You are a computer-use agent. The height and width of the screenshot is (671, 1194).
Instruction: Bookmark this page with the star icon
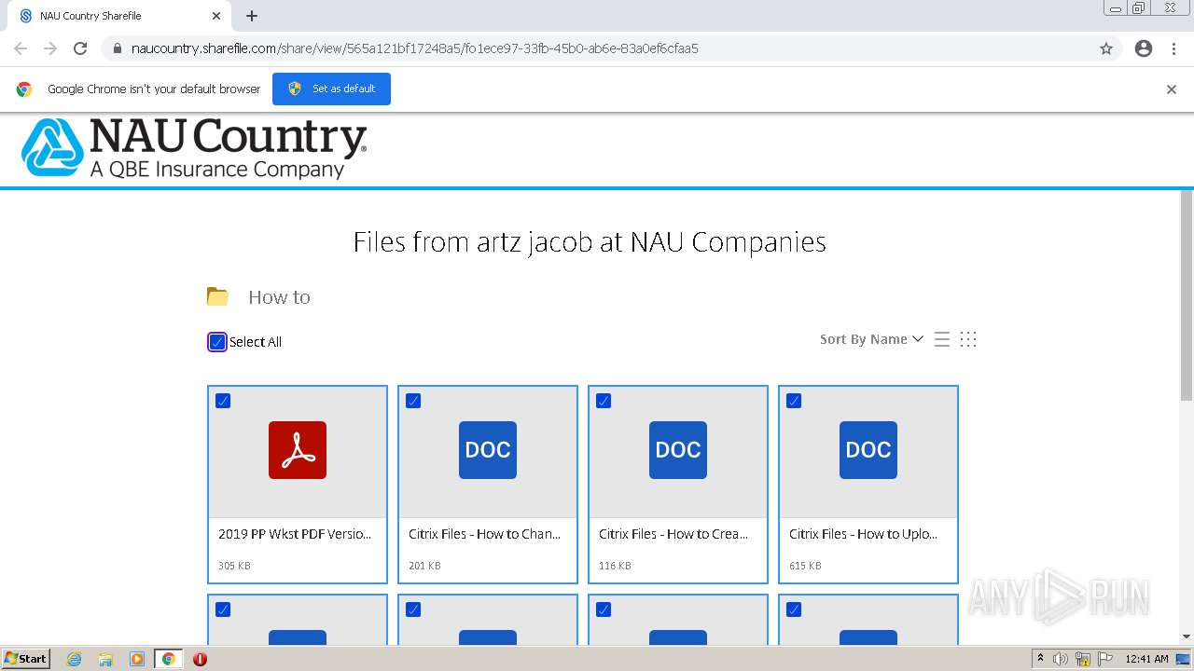1106,48
